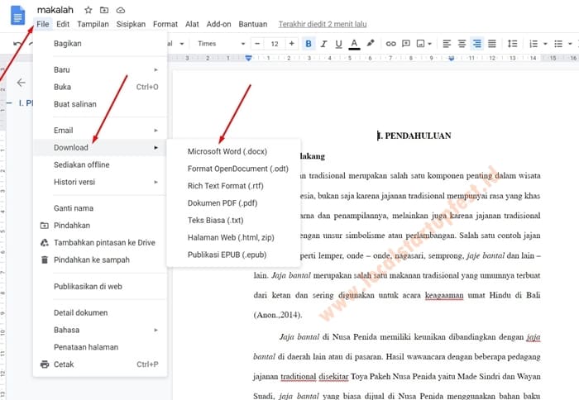Expand bulleted list style dropdown
The height and width of the screenshot is (400, 579).
click(x=570, y=44)
